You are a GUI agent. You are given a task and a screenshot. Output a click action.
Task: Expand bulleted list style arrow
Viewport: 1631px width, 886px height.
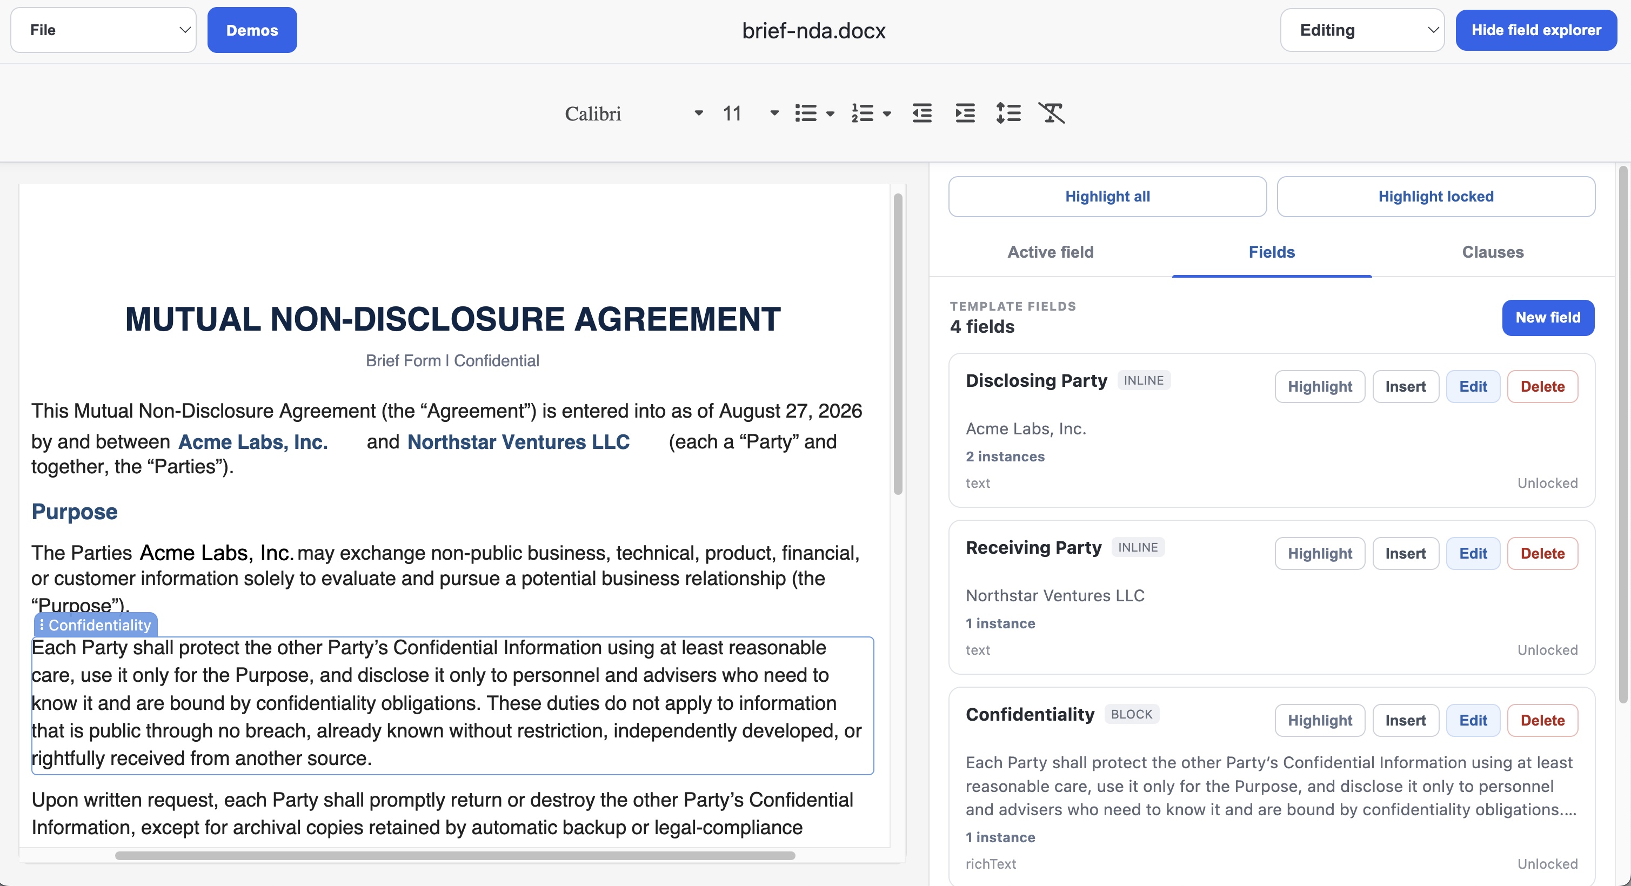(x=830, y=114)
